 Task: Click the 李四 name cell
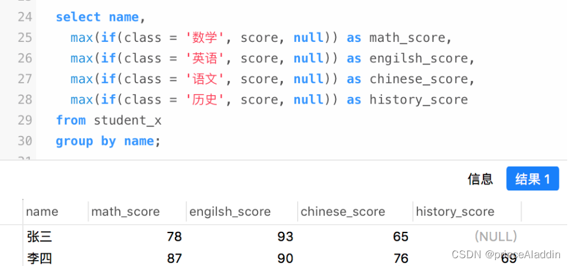(x=40, y=258)
